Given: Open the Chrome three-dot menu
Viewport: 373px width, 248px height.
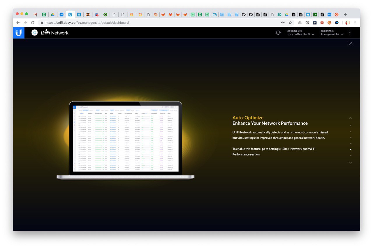Looking at the screenshot, I should point(355,22).
